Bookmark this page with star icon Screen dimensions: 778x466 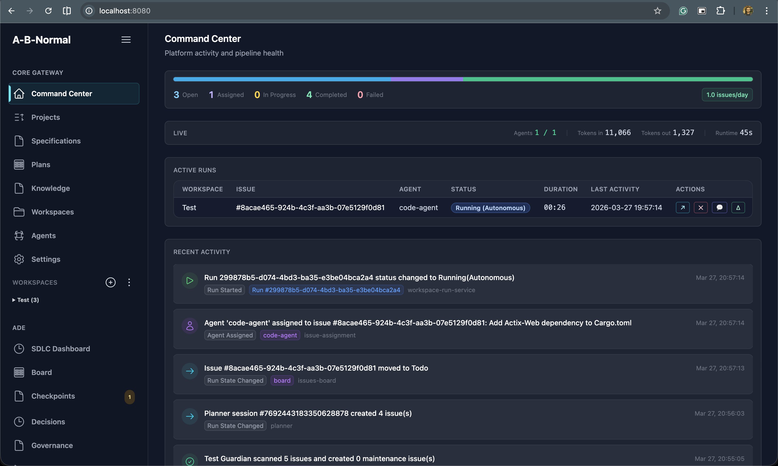[x=657, y=11]
